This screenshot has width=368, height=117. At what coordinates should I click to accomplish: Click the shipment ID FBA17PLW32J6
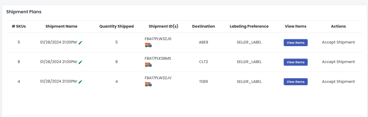pos(158,39)
